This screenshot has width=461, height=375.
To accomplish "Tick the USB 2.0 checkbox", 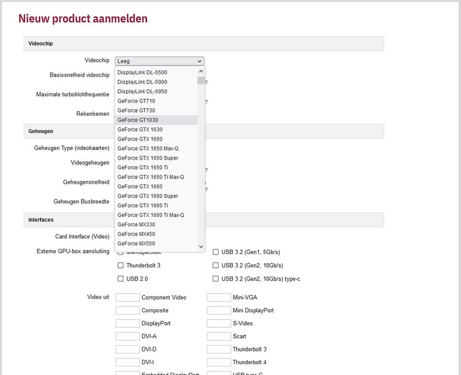I will pyautogui.click(x=120, y=279).
